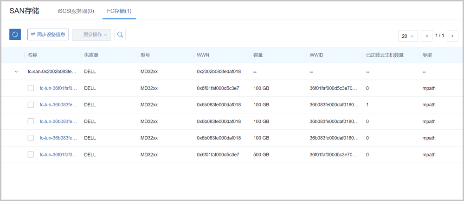Click the 名称 column header

(32, 55)
